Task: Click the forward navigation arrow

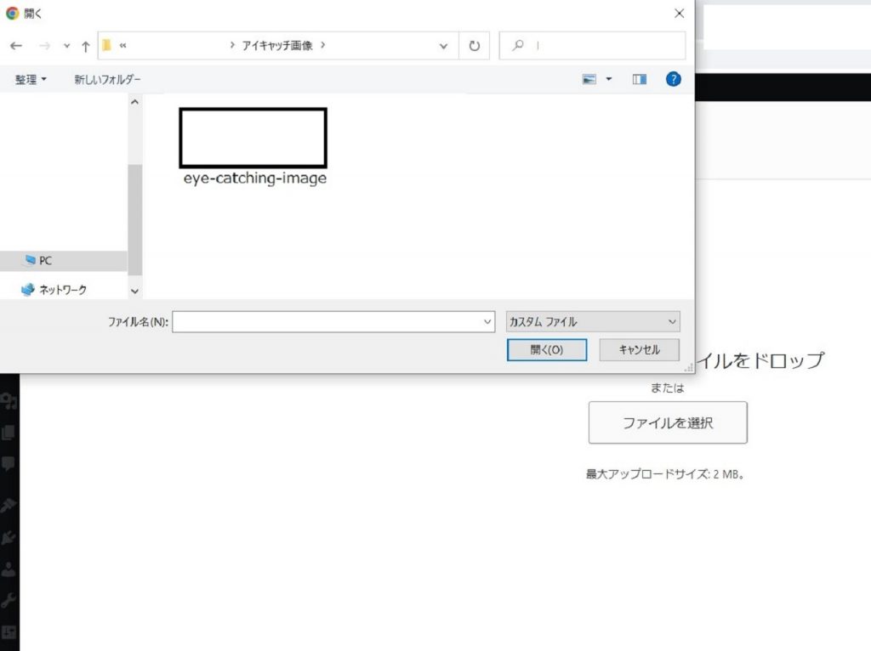Action: [44, 46]
